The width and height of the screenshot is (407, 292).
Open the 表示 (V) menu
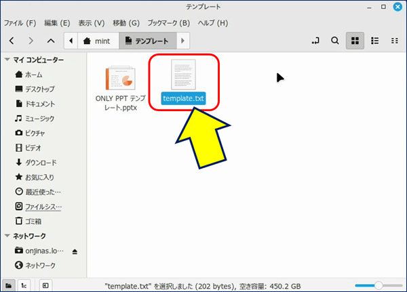[92, 23]
